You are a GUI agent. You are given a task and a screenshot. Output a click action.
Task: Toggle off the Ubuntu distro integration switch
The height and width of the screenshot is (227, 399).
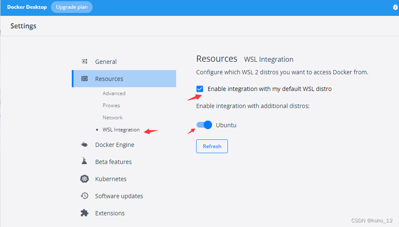(x=204, y=125)
